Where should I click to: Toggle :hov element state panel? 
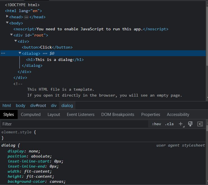157,124
